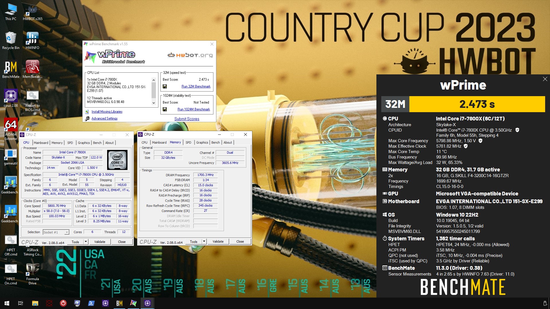Open the HWBOT x265 desktop shortcut
Screen dimensions: 550x309
[33, 12]
